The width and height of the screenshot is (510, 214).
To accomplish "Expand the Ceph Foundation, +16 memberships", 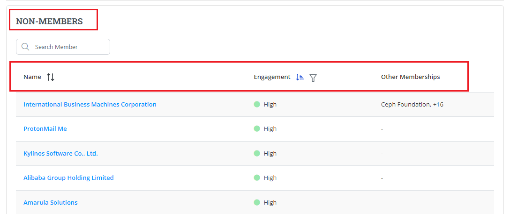I will point(412,104).
